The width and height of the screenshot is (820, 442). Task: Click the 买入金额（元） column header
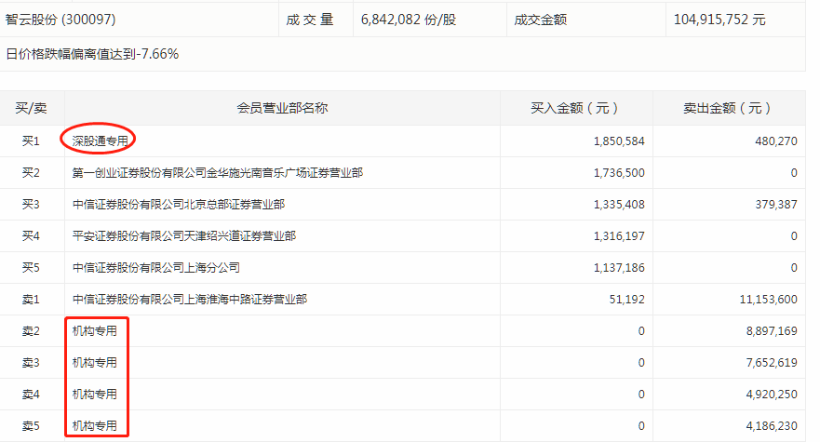pos(576,108)
